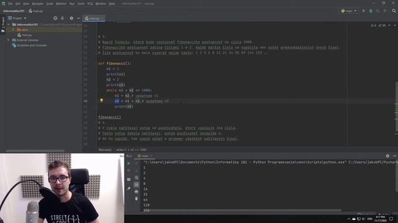Screen dimensions: 398x223
Task: Open the VCS menu
Action: (x=90, y=4)
